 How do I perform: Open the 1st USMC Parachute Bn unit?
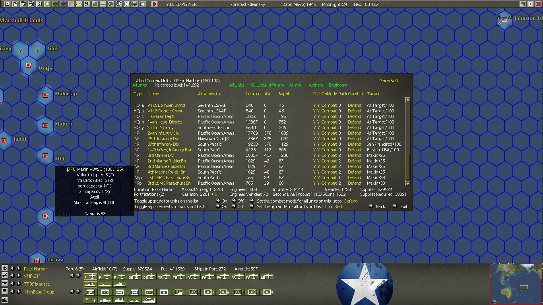coord(169,178)
